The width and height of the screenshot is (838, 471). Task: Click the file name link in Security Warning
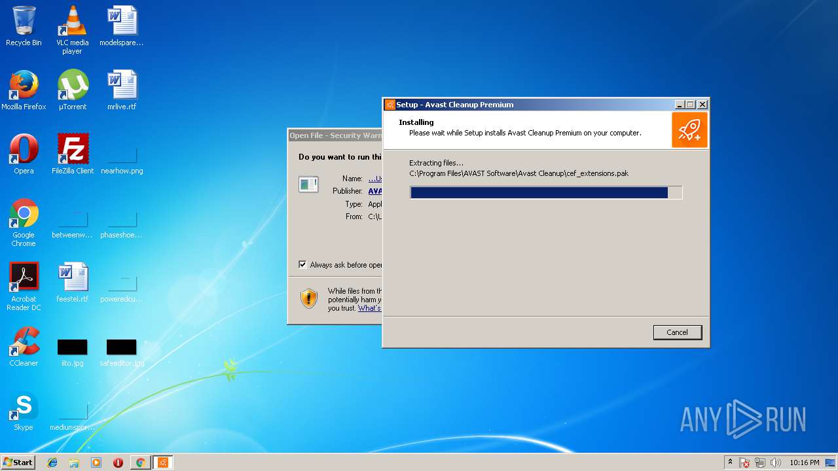(x=374, y=179)
